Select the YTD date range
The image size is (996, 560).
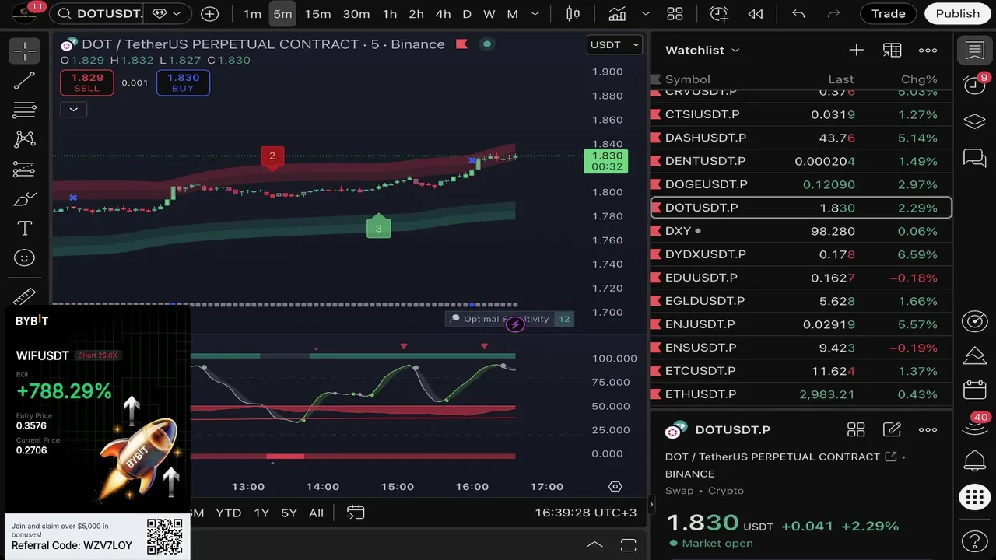click(228, 513)
